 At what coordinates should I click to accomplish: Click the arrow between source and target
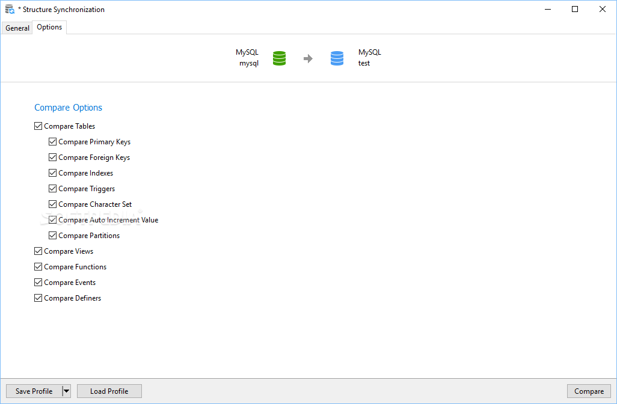coord(308,58)
